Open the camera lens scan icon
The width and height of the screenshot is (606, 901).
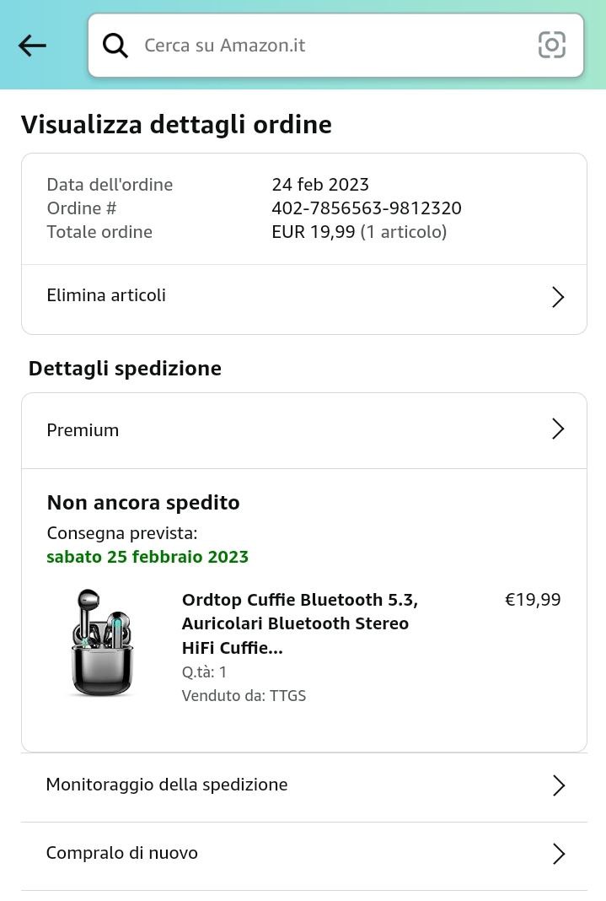(552, 45)
